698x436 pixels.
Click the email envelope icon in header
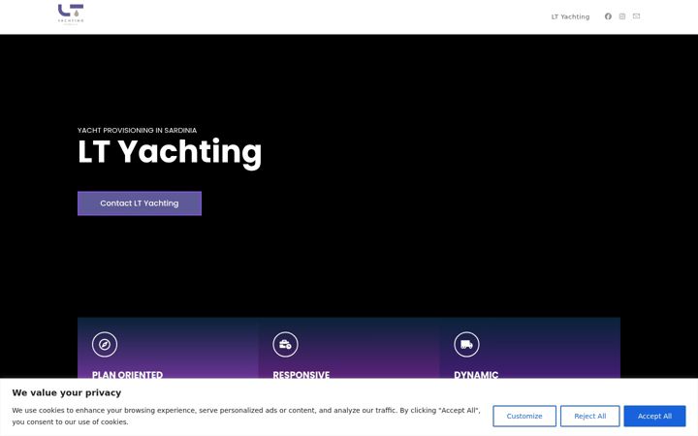[x=637, y=16]
